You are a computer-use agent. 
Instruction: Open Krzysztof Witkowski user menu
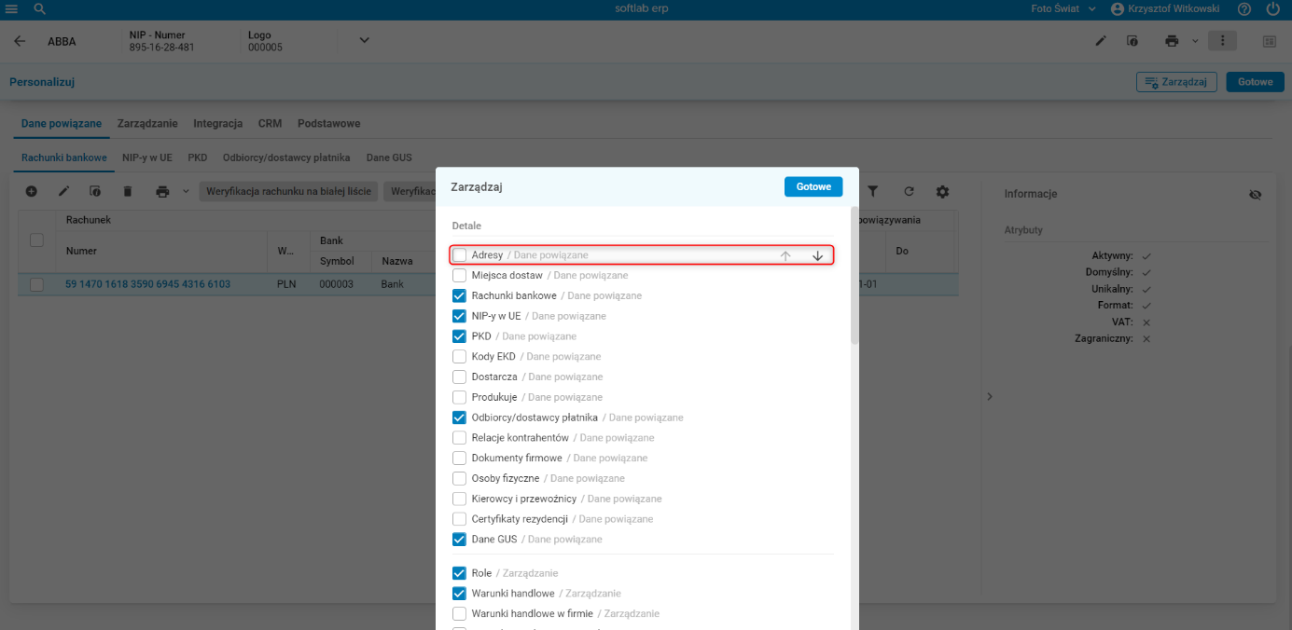[1166, 8]
